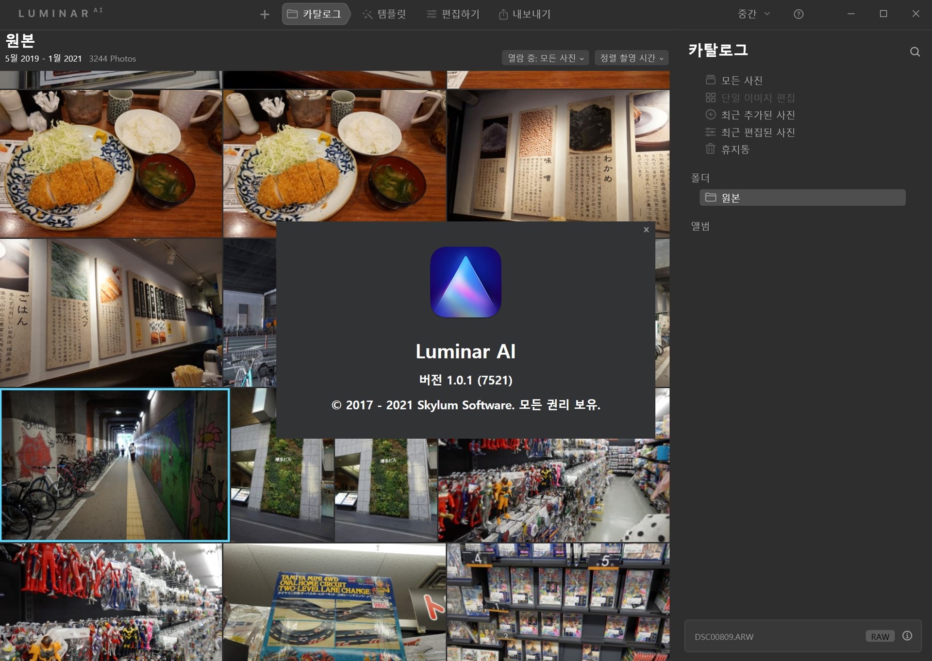Click the 5월 2019 - 1월 2021 date range
932x661 pixels.
click(x=43, y=59)
